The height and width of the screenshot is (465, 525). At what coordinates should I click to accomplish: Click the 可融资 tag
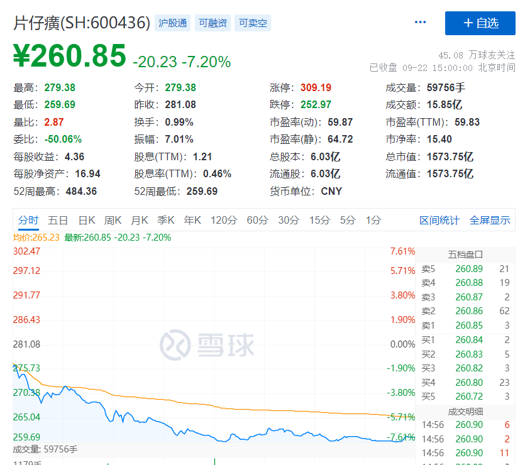213,23
